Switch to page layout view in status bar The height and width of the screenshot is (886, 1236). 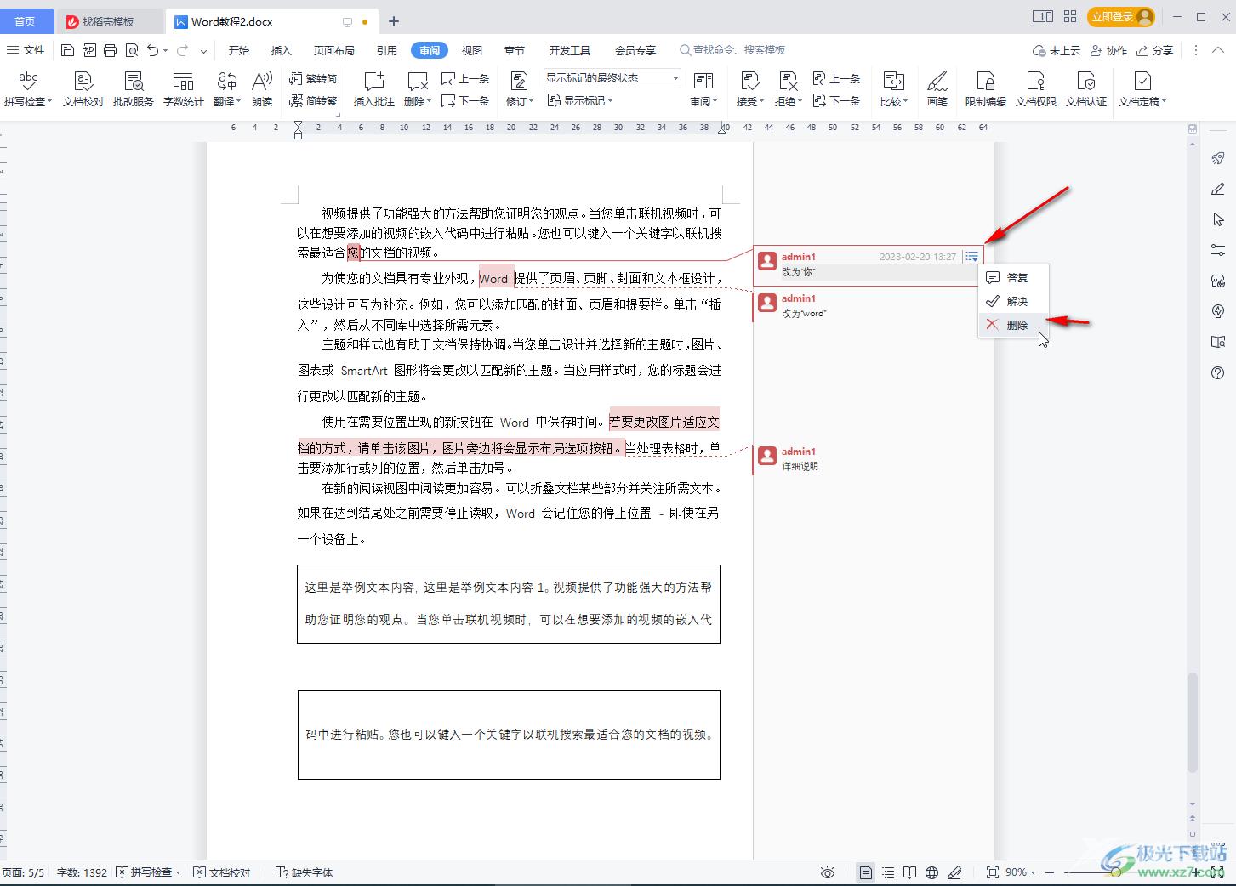pyautogui.click(x=865, y=872)
